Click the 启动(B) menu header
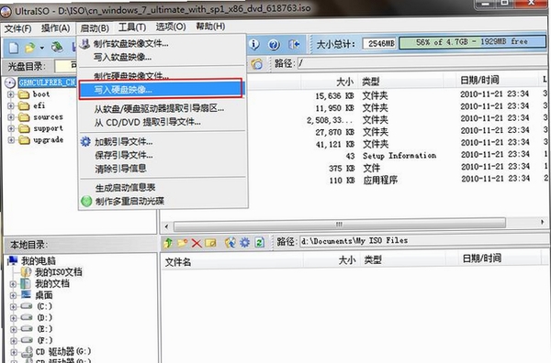Image resolution: width=551 pixels, height=363 pixels. pyautogui.click(x=95, y=28)
